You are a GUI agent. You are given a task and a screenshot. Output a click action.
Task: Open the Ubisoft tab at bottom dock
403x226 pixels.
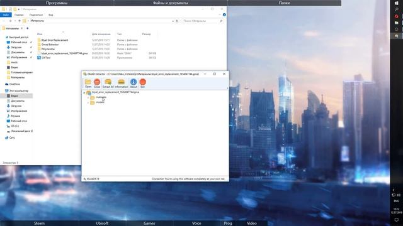[x=102, y=223]
